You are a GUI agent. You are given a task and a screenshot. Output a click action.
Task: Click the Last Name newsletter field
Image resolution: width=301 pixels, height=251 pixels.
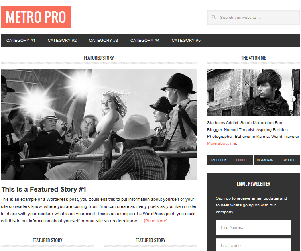pos(253,245)
